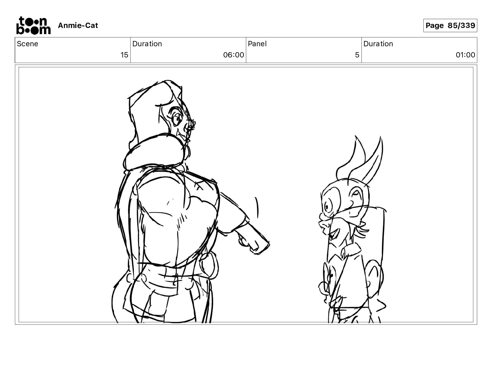Screen dimensions: 492x380
Task: Click the scene number 15
Action: click(x=124, y=55)
